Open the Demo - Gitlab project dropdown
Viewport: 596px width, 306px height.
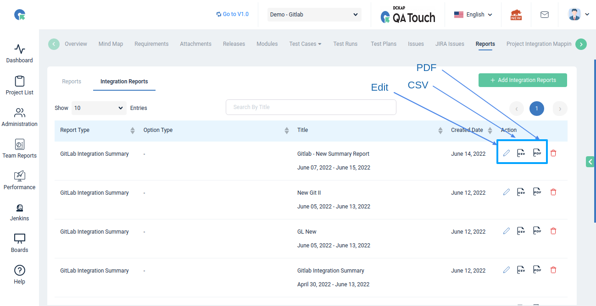pyautogui.click(x=314, y=15)
